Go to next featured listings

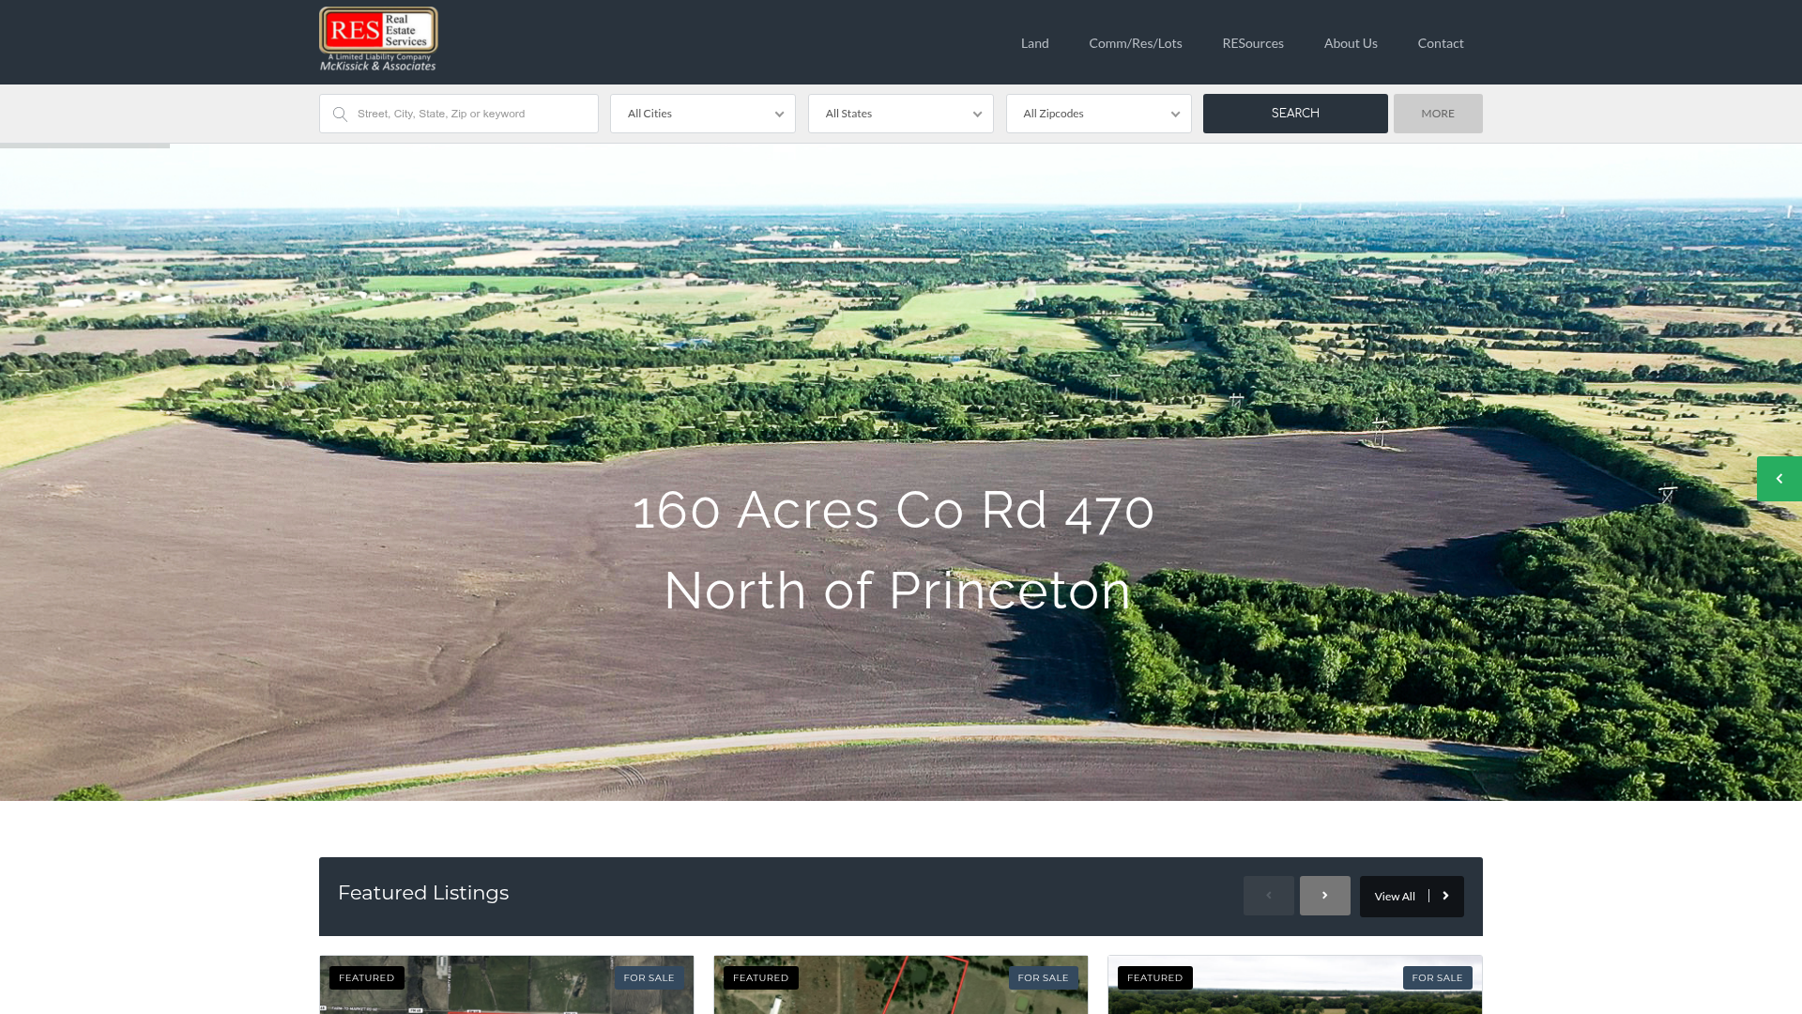pos(1324,896)
